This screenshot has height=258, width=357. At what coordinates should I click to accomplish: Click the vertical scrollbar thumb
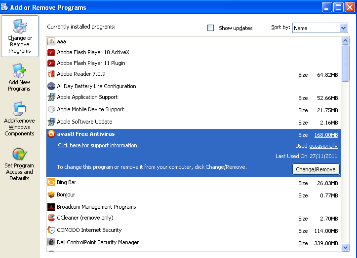coord(345,63)
